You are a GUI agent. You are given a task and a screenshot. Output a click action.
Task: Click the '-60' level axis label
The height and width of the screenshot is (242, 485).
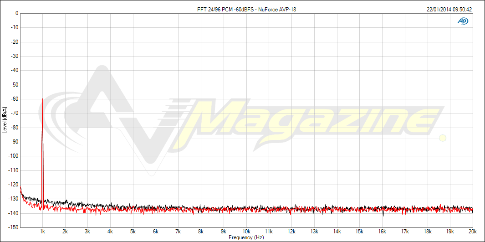[x=15, y=99]
